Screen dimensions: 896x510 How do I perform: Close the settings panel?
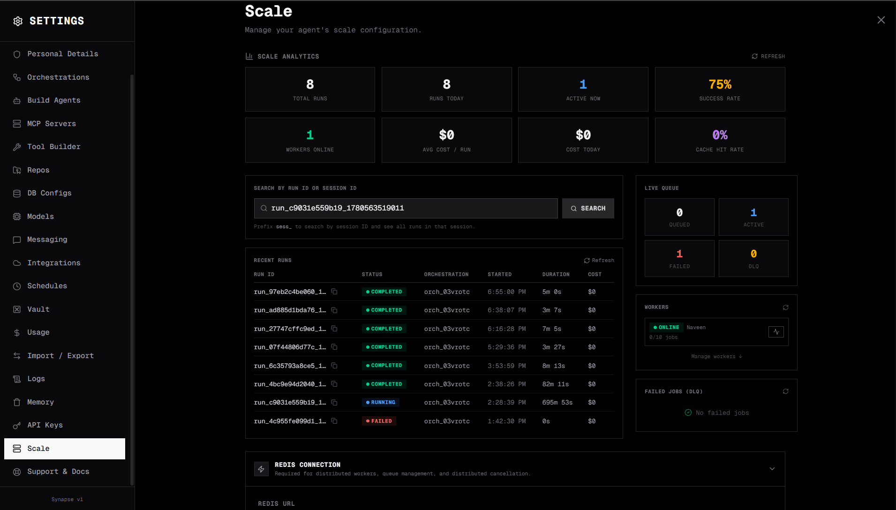881,20
